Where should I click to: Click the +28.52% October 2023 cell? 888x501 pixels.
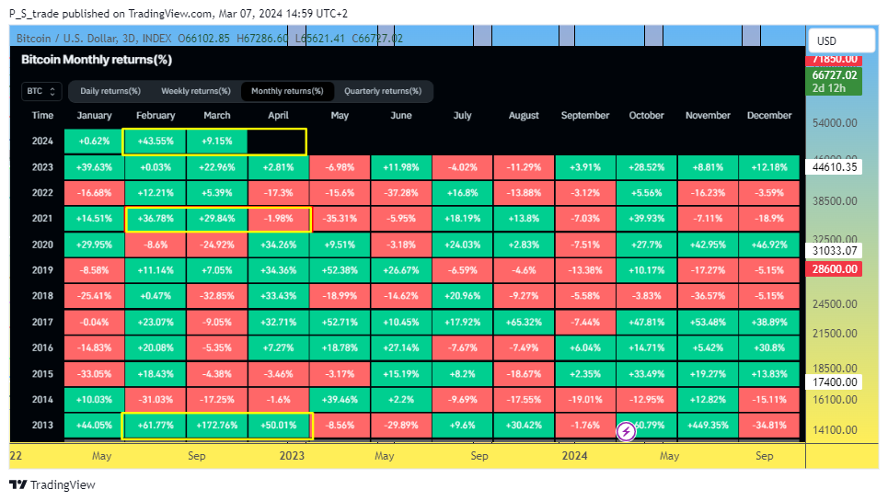click(x=647, y=167)
